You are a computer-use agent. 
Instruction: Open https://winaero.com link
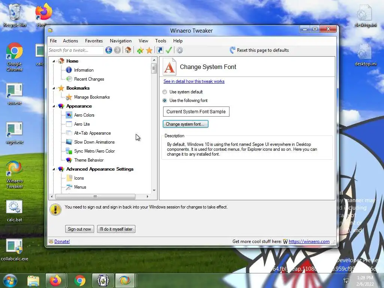(x=309, y=241)
